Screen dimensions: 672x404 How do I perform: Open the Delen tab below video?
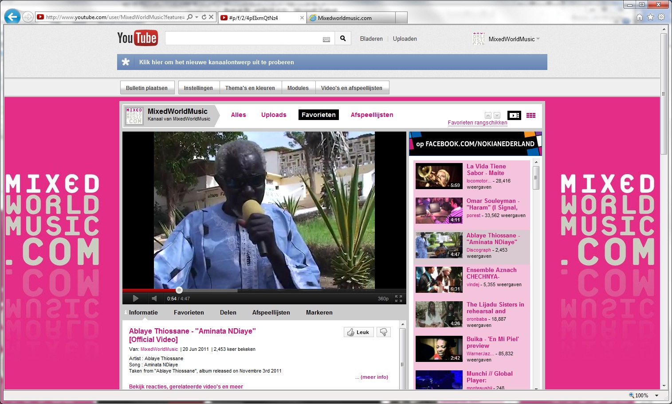point(228,312)
